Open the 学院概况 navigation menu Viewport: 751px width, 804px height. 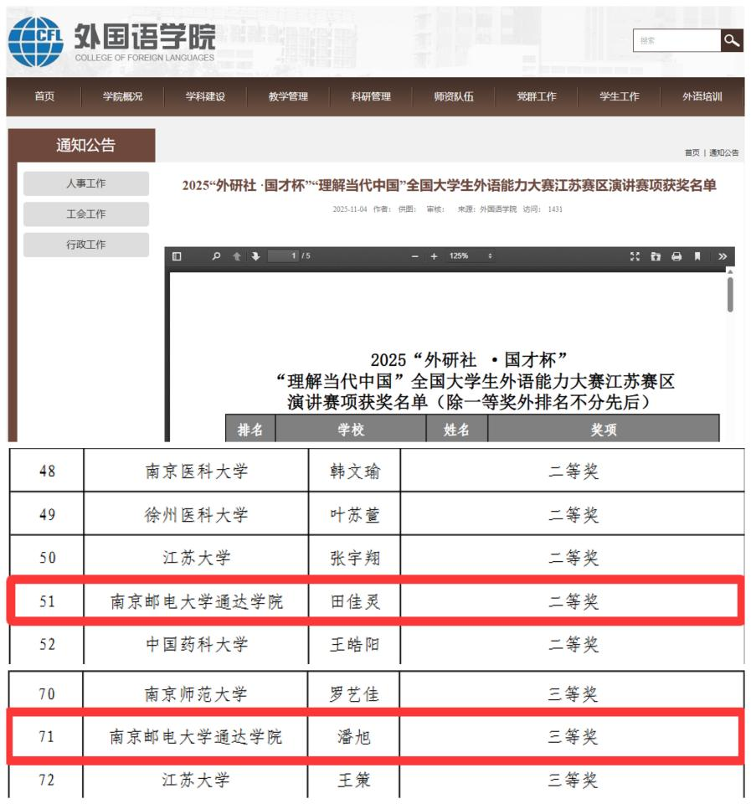pyautogui.click(x=122, y=96)
